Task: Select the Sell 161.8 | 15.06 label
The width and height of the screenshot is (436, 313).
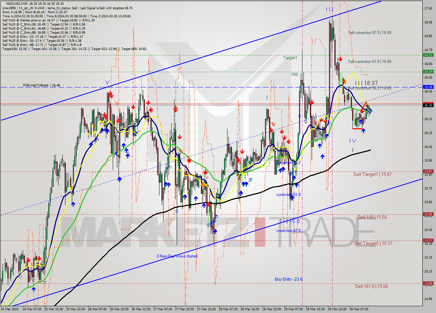Action: coord(371,286)
